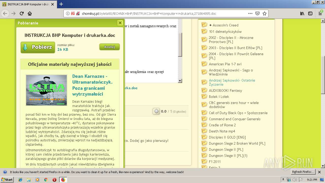Click the document preview scrollbar thumb

pos(180,45)
